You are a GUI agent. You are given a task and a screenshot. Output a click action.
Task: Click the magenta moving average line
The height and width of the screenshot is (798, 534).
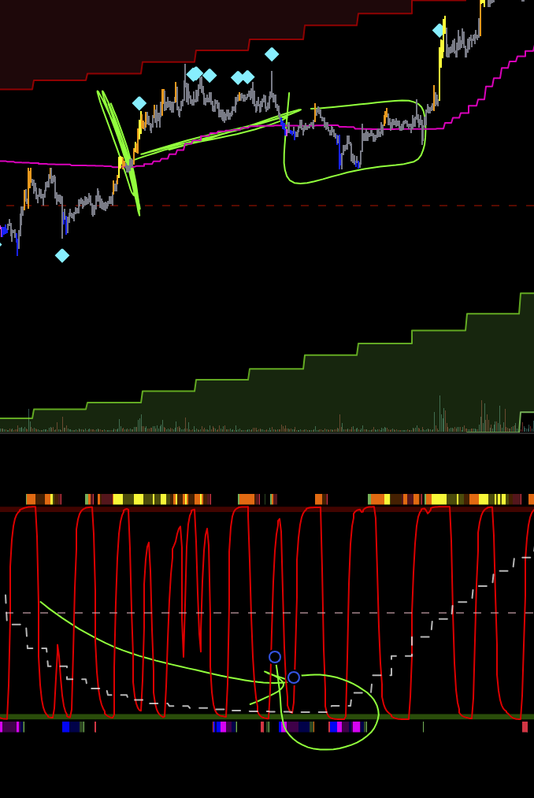(x=47, y=163)
